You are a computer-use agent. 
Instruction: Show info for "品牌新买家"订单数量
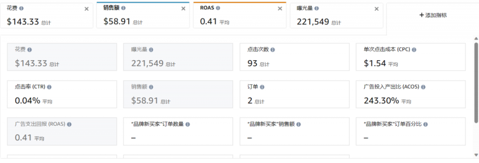click(188, 124)
